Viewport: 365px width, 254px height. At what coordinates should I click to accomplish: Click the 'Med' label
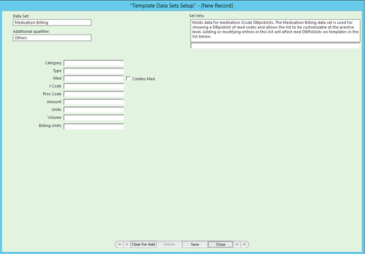click(x=57, y=78)
